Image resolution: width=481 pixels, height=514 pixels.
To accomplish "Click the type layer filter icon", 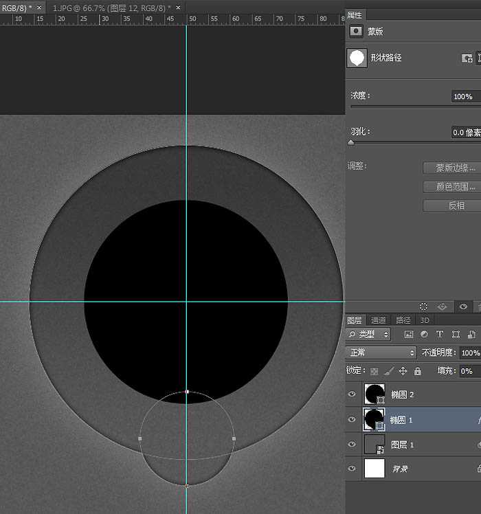I will [440, 335].
